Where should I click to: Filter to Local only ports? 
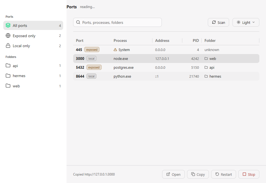33,46
